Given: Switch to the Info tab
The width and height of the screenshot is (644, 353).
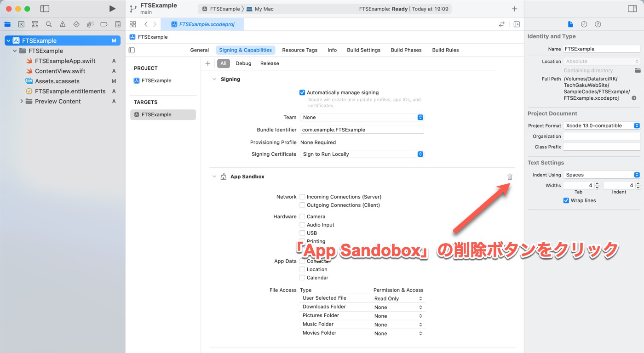Looking at the screenshot, I should (x=332, y=50).
